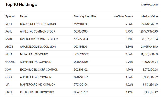Screen dimensions: 161x97
Task: Click Microsoft's 7.86% net assets value
Action: pyautogui.click(x=129, y=24)
